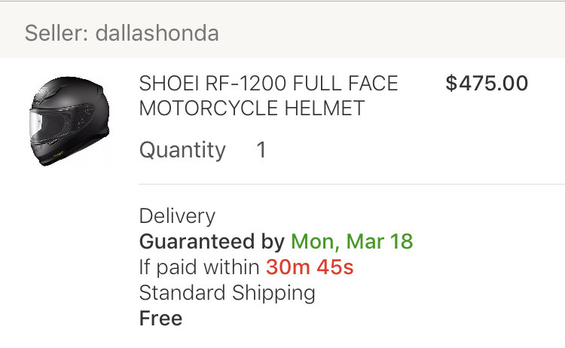Click the bold 'Guaranteed by' text

point(212,241)
